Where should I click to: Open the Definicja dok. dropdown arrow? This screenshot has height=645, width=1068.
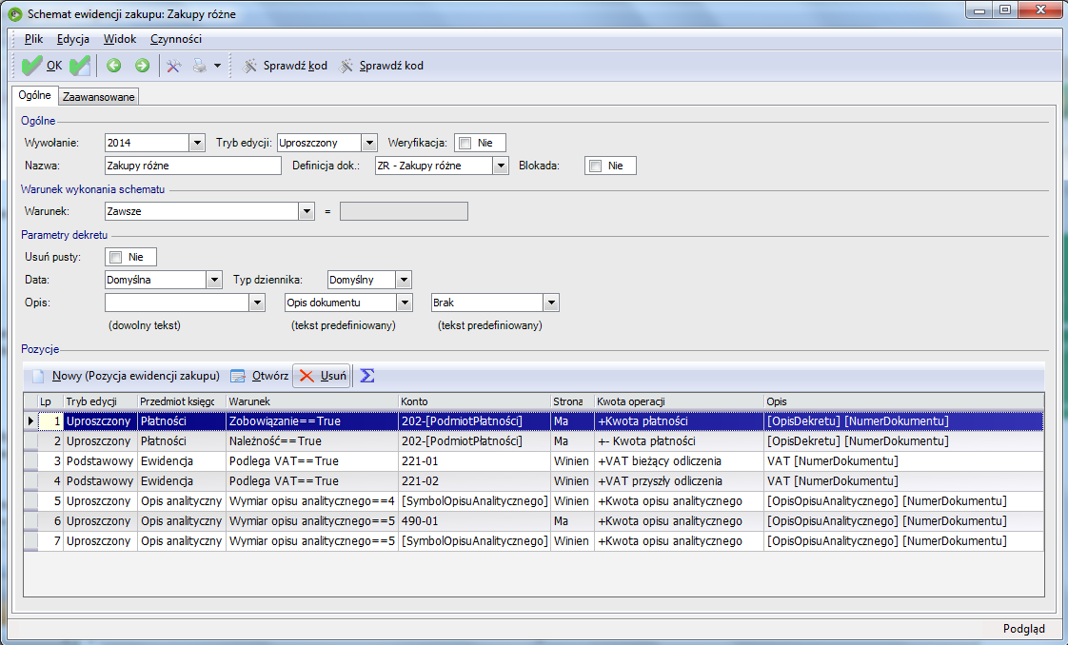point(501,166)
